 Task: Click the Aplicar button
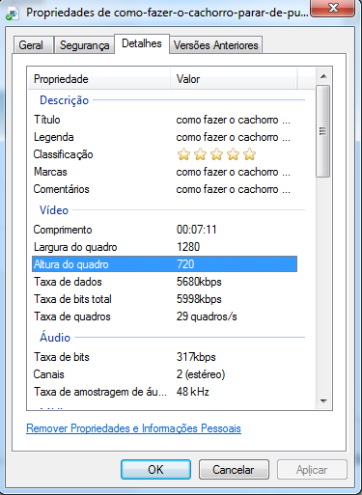coord(312,470)
